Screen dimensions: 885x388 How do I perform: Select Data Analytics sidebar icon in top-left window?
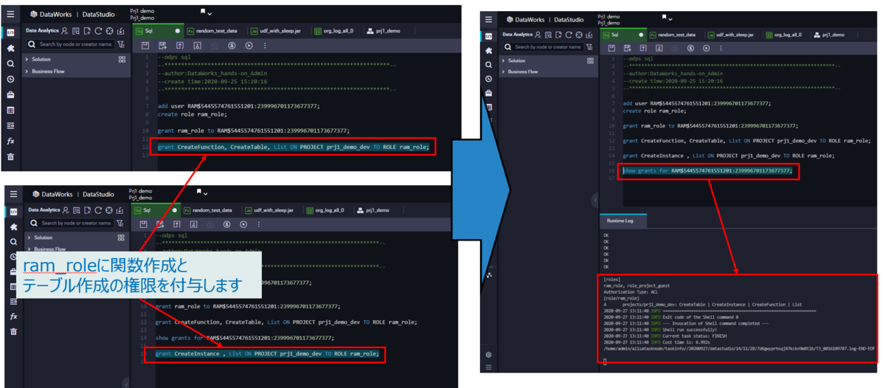[10, 32]
